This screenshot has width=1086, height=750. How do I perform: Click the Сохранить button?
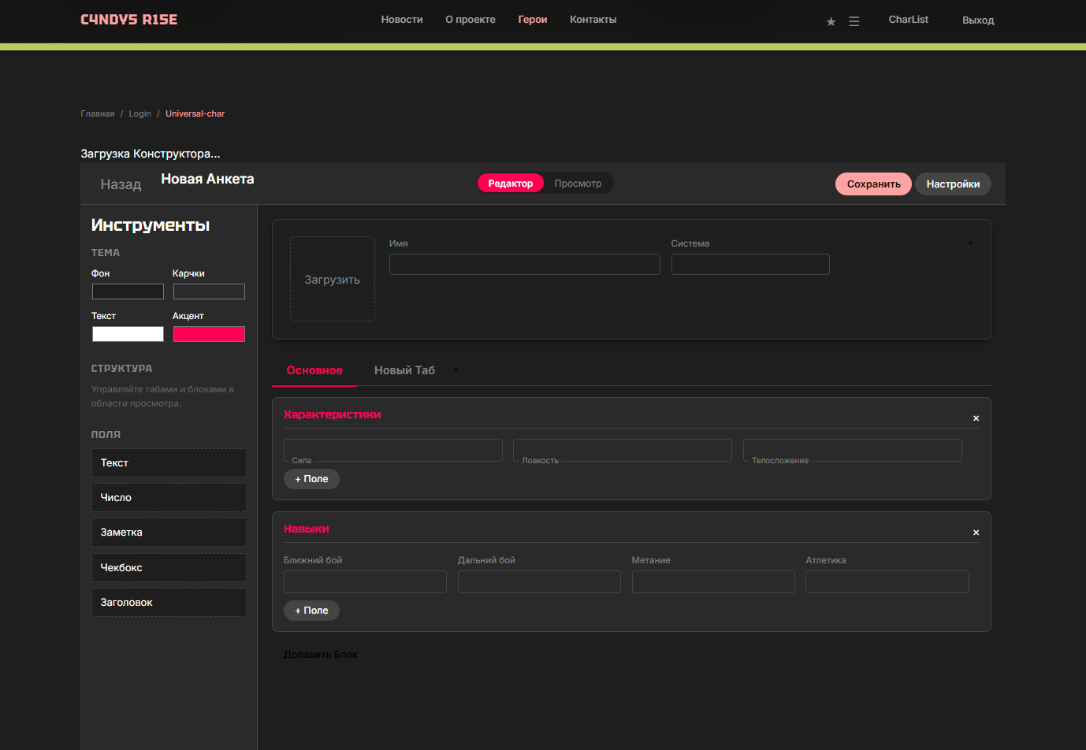(x=873, y=184)
